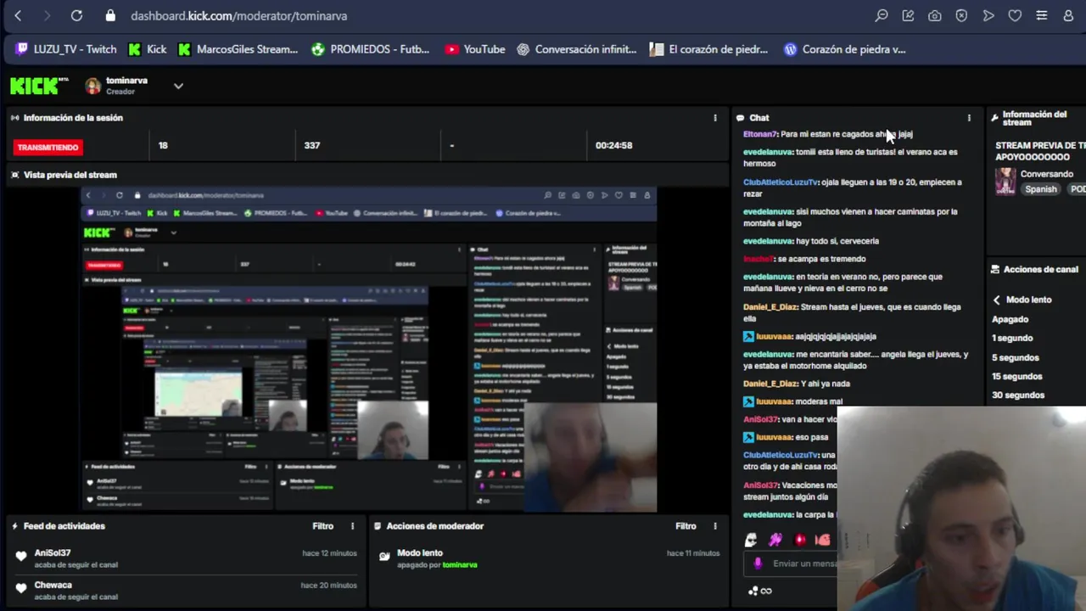
Task: Click the Modo lento action row icon
Action: pyautogui.click(x=384, y=557)
